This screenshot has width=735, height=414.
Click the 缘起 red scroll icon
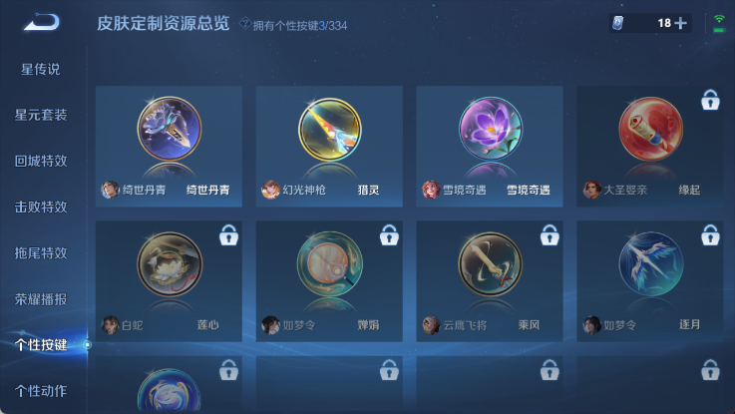[x=650, y=129]
